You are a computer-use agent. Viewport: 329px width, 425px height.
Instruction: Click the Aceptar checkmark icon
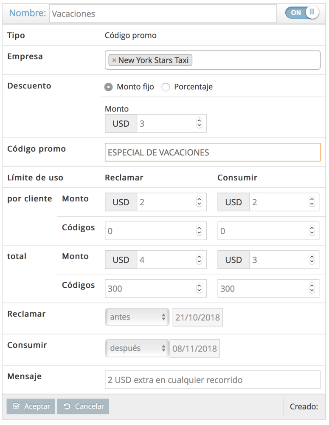tap(17, 406)
